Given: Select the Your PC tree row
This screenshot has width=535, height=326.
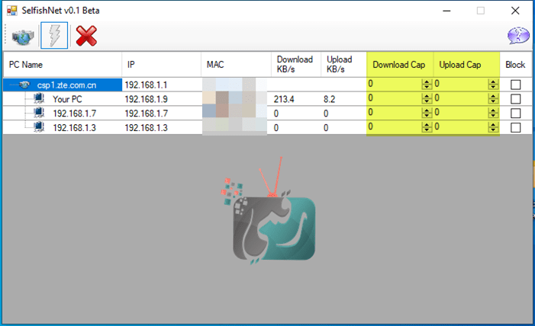Looking at the screenshot, I should 63,99.
